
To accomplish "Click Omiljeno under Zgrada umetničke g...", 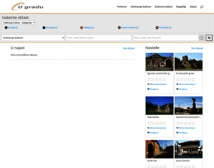I will coord(154,89).
